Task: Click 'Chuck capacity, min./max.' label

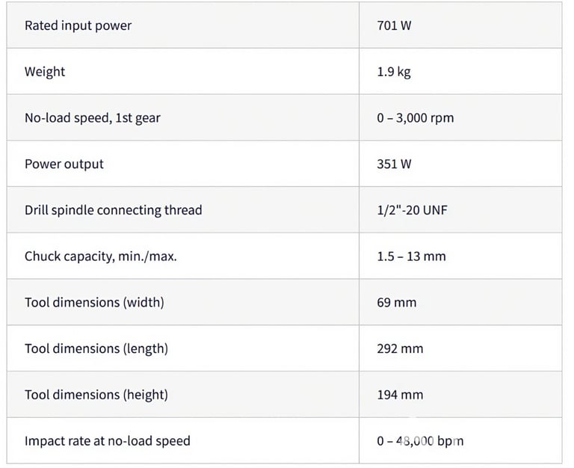Action: coord(101,256)
